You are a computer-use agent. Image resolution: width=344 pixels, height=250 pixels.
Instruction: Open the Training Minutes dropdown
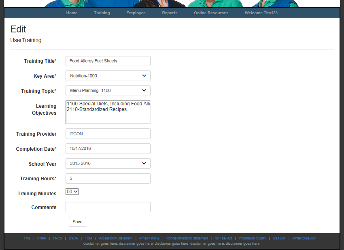click(x=72, y=192)
